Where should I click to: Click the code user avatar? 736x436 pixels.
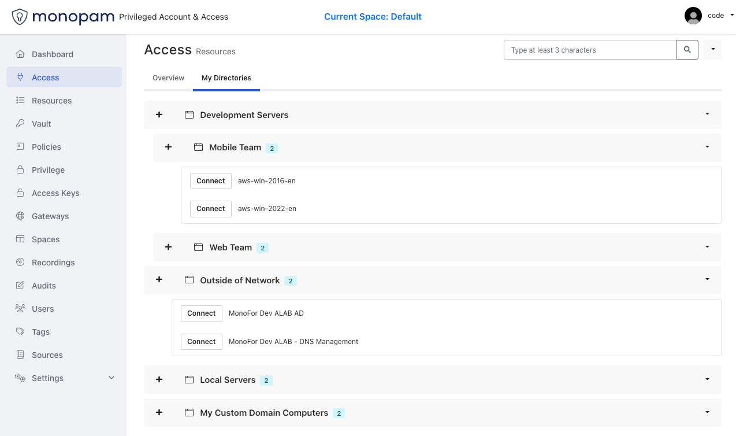tap(693, 16)
